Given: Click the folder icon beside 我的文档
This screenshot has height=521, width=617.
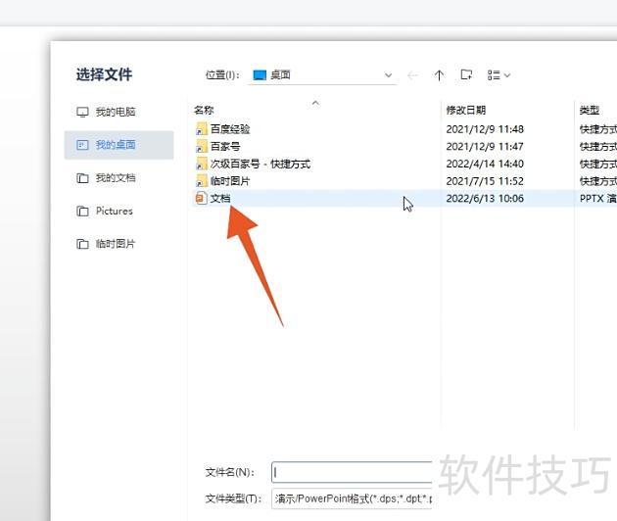Looking at the screenshot, I should tap(82, 178).
